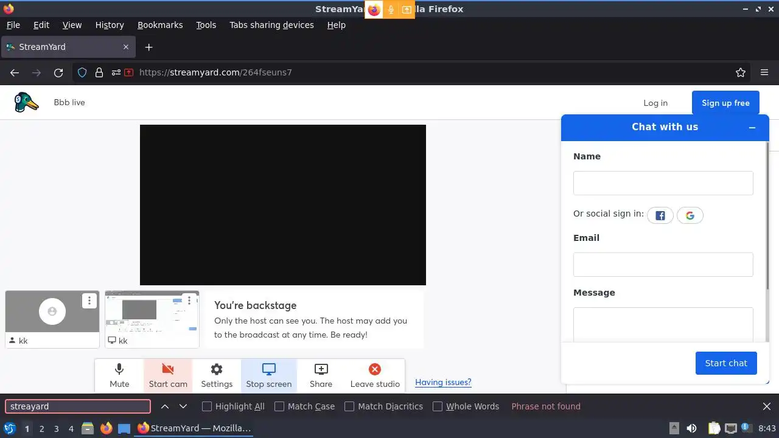The image size is (779, 438).
Task: Switch to workspace 3 in taskbar
Action: tap(56, 428)
